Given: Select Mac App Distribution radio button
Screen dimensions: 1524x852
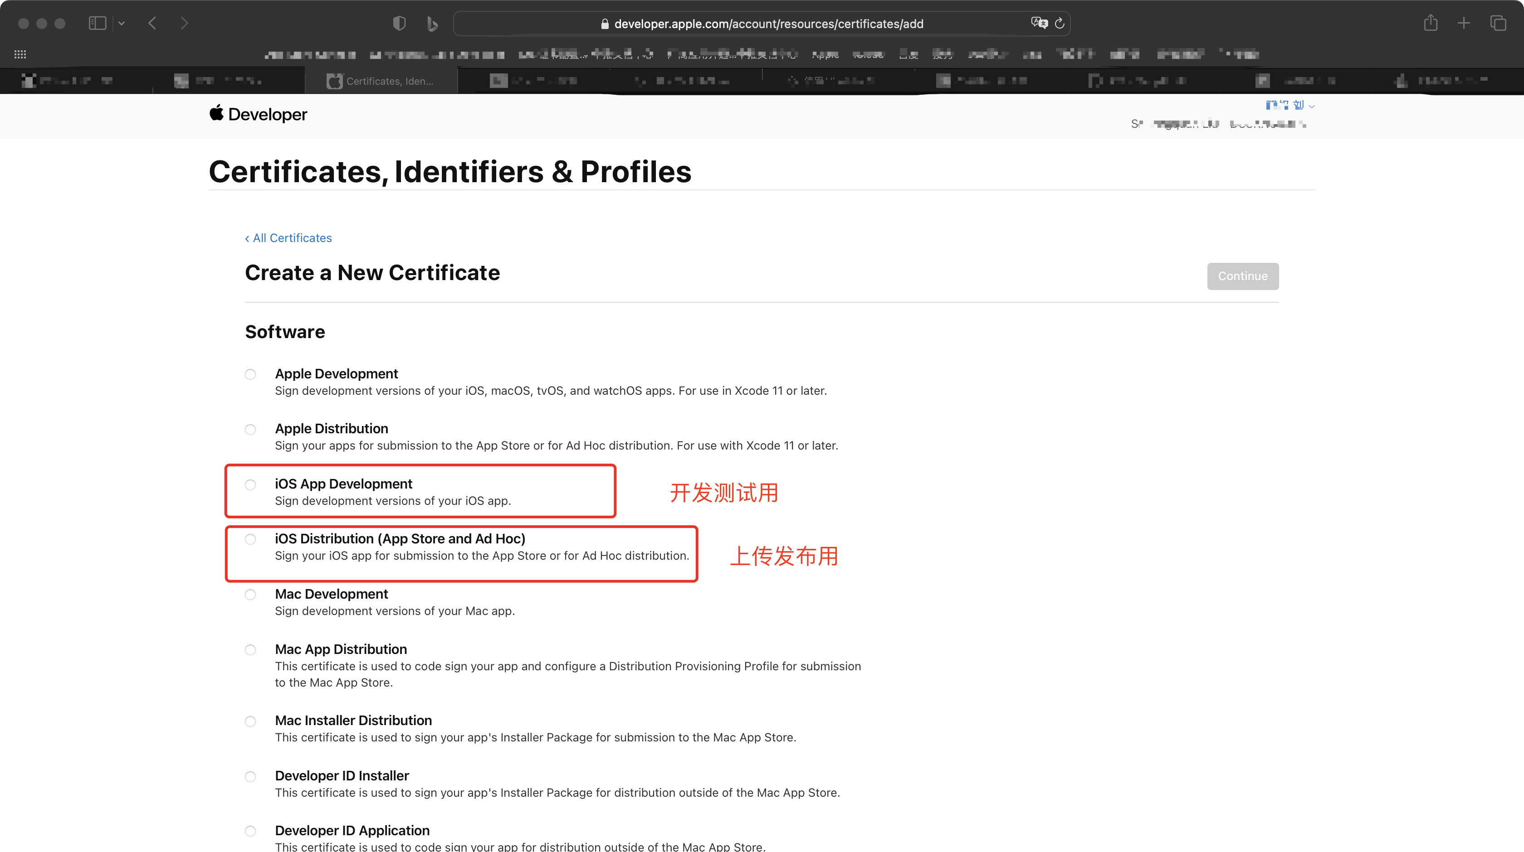Looking at the screenshot, I should (250, 650).
